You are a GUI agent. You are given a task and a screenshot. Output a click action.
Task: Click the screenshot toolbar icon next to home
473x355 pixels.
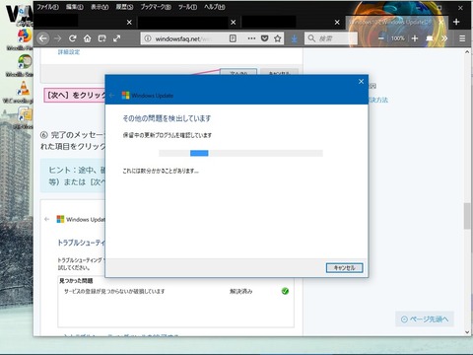[x=102, y=38]
